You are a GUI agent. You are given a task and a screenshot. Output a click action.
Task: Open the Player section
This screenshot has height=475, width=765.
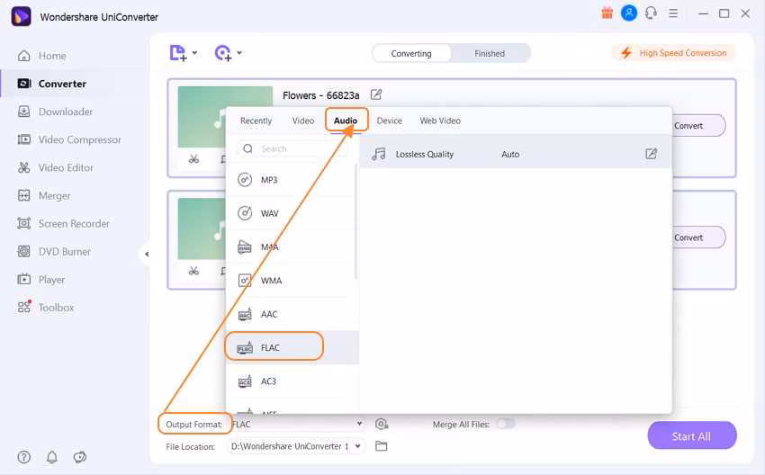(x=41, y=280)
